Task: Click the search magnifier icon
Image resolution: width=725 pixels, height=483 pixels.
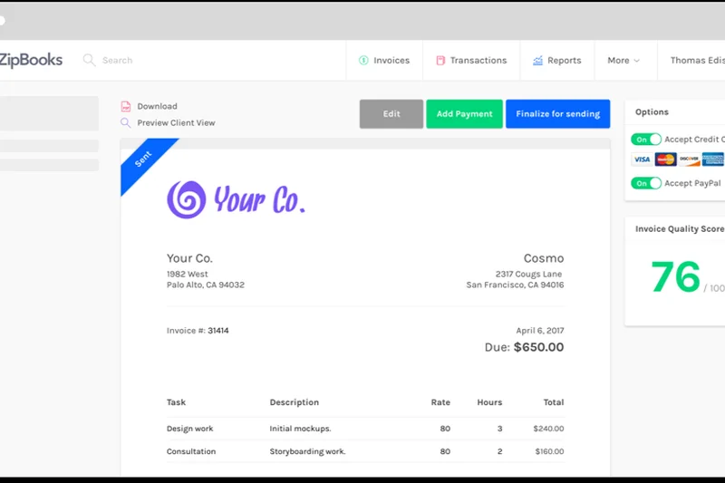Action: (x=89, y=60)
